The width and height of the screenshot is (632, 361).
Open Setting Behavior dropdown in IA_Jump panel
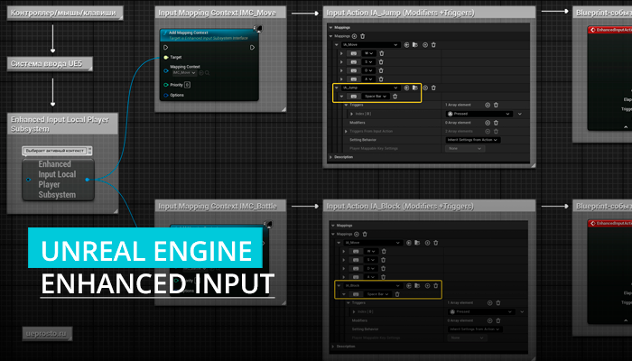coord(473,140)
